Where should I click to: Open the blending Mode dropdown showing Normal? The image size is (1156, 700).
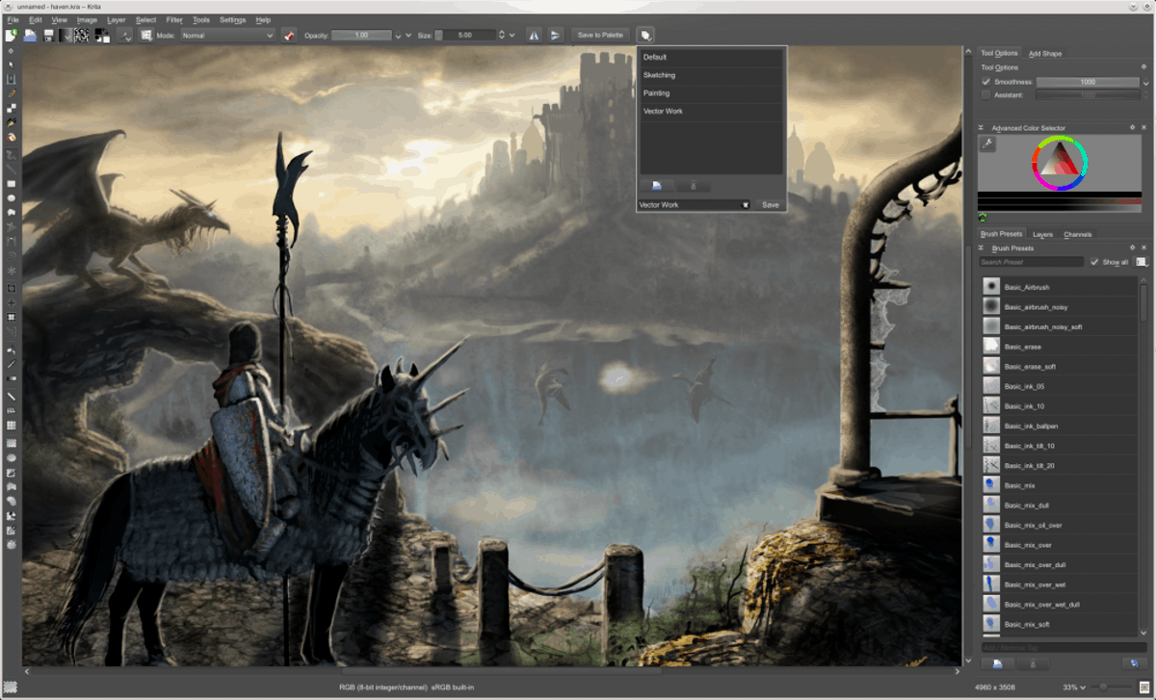[227, 35]
